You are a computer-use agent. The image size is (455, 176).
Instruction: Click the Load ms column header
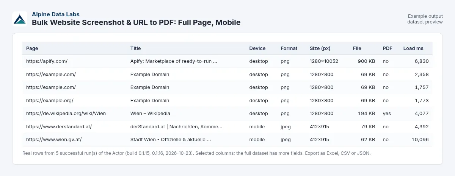(x=413, y=48)
